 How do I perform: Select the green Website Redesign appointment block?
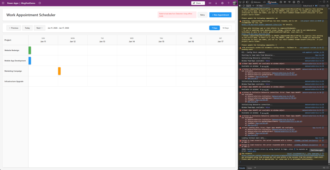[30, 50]
